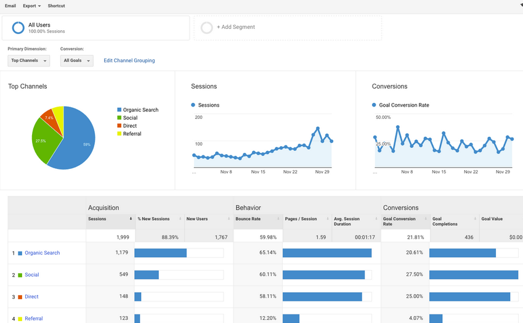Click Social row bounce rate bar
This screenshot has width=523, height=323.
pos(323,275)
